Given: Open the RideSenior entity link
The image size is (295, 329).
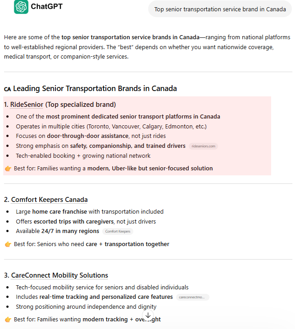Looking at the screenshot, I should (27, 105).
